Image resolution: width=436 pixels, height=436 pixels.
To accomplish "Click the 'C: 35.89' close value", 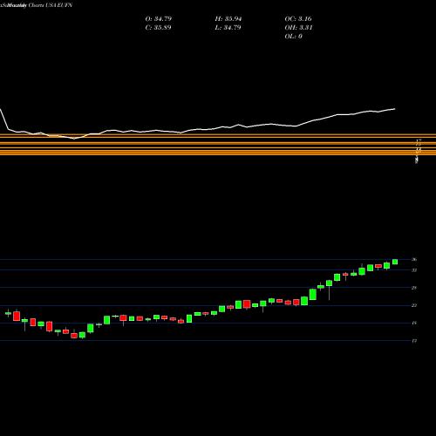I will 158,28.
